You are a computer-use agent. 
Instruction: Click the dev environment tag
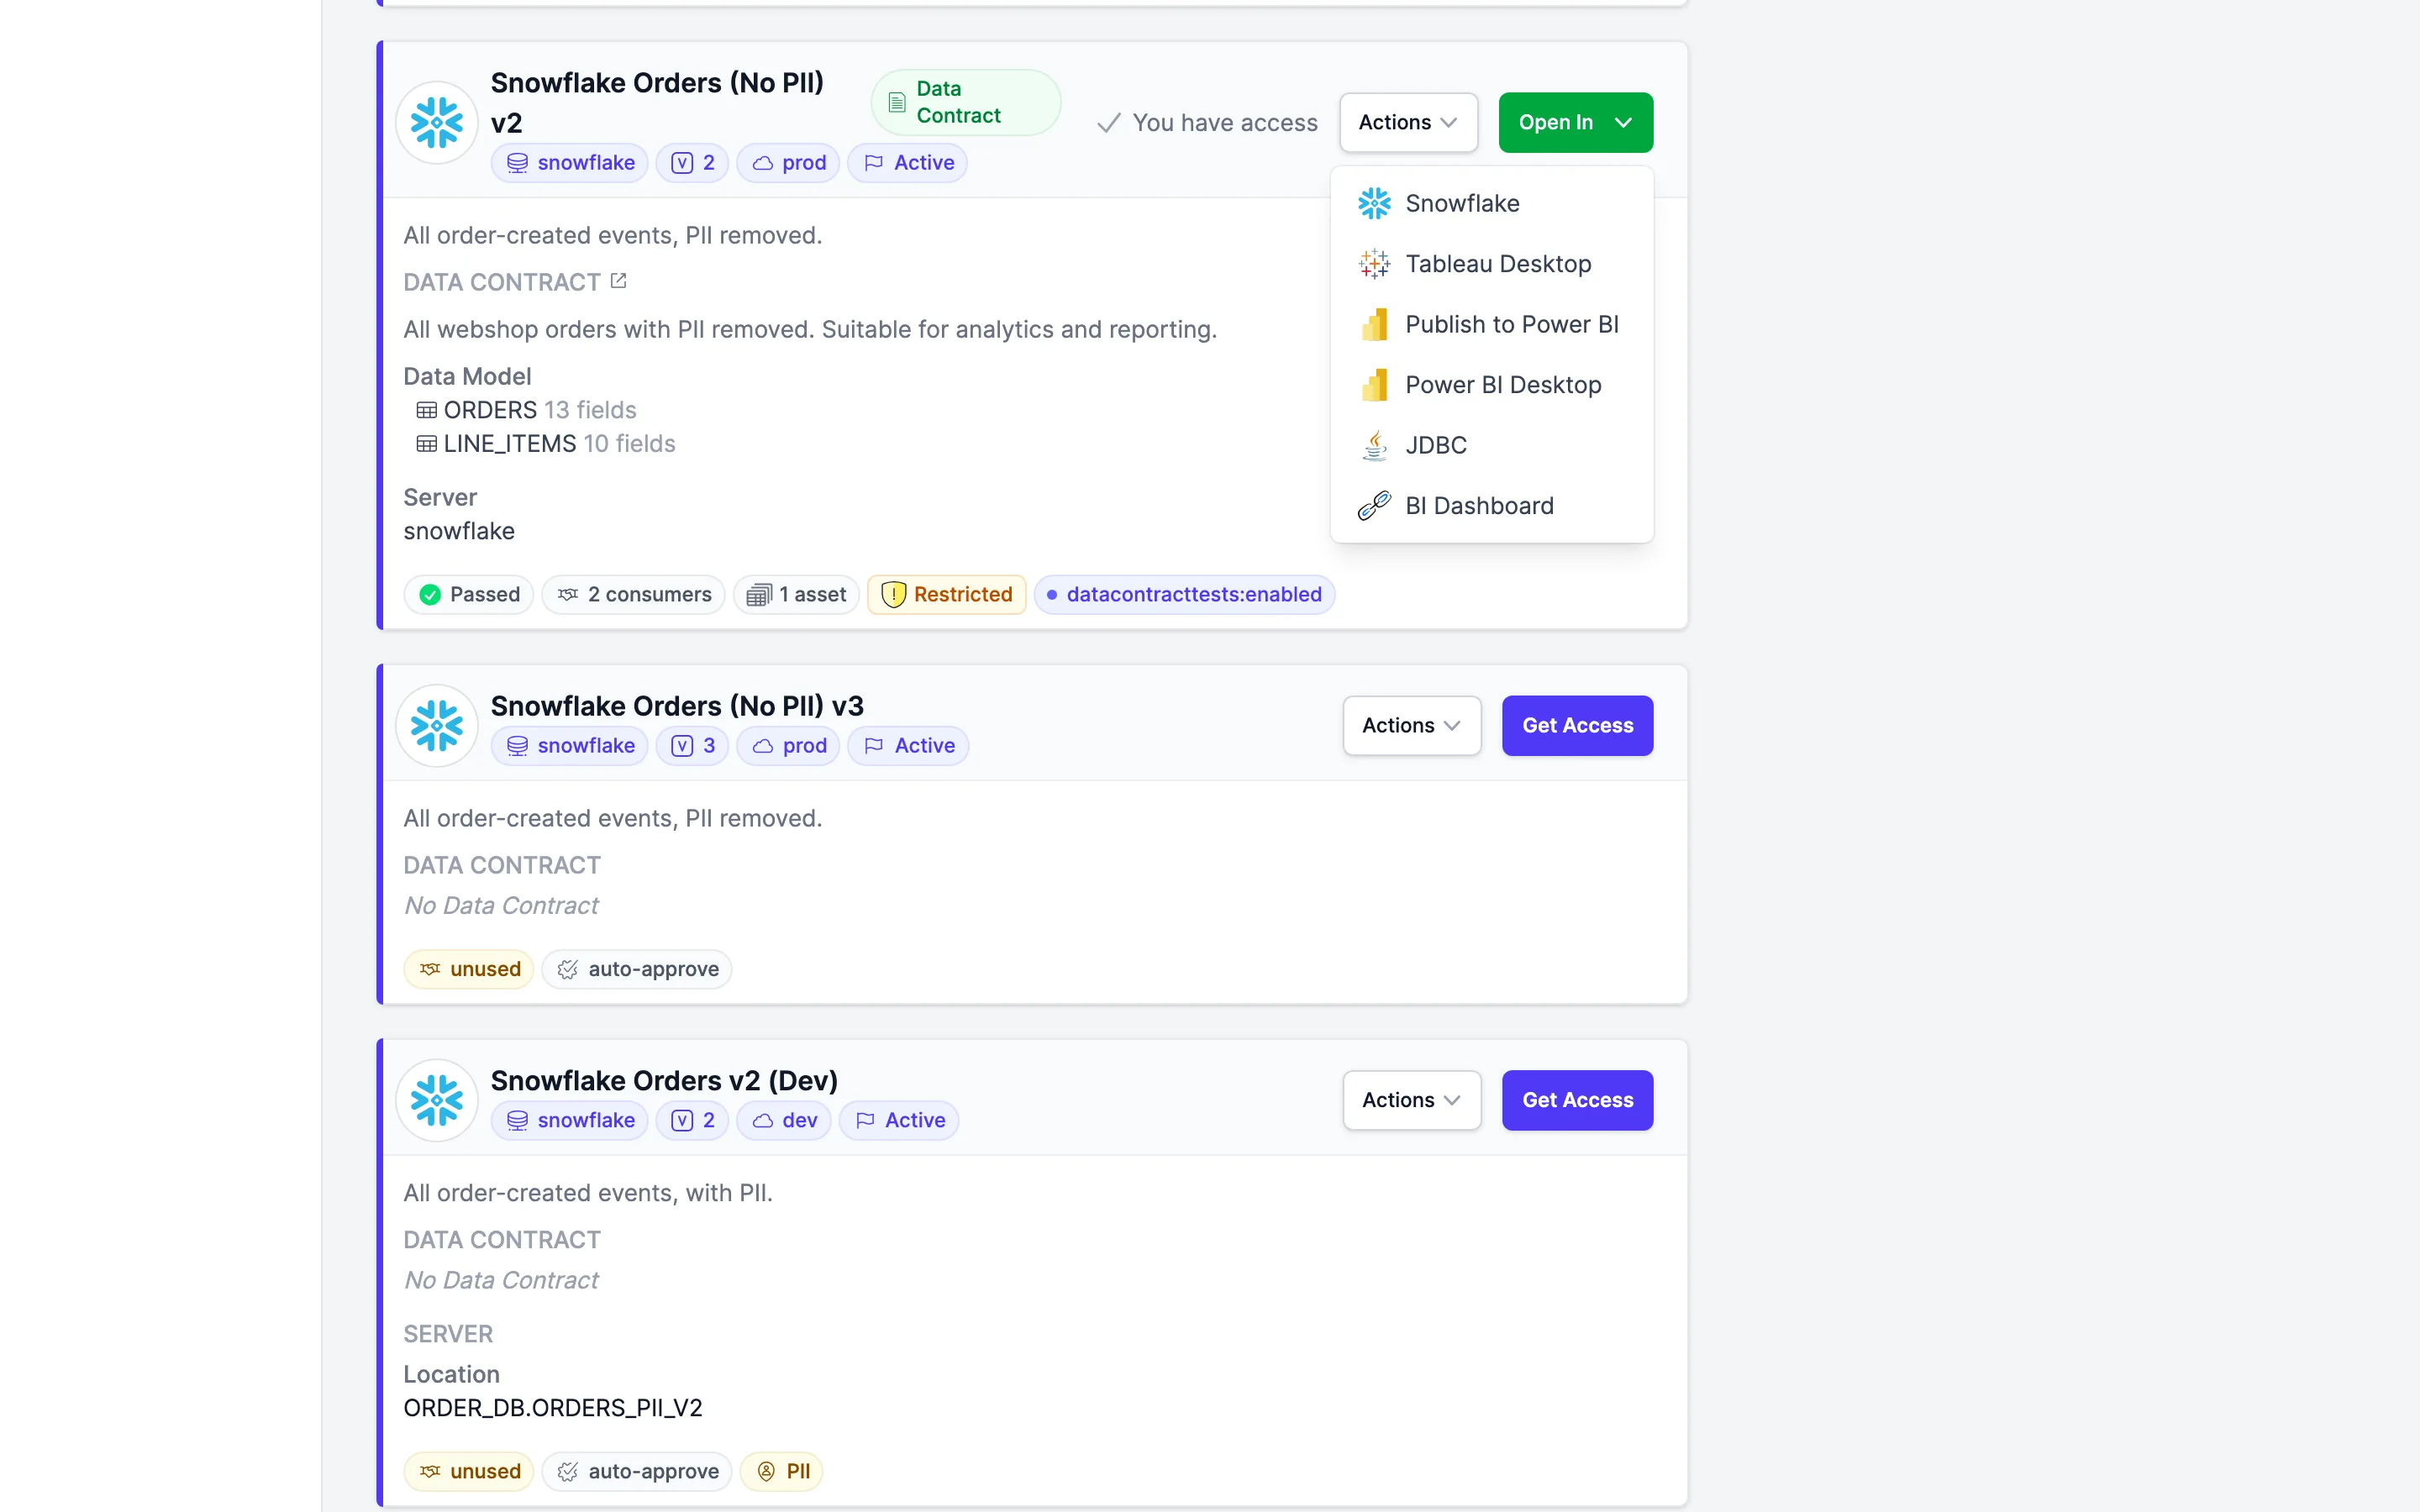click(x=784, y=1120)
